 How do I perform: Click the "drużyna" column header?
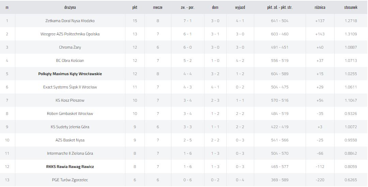click(70, 7)
